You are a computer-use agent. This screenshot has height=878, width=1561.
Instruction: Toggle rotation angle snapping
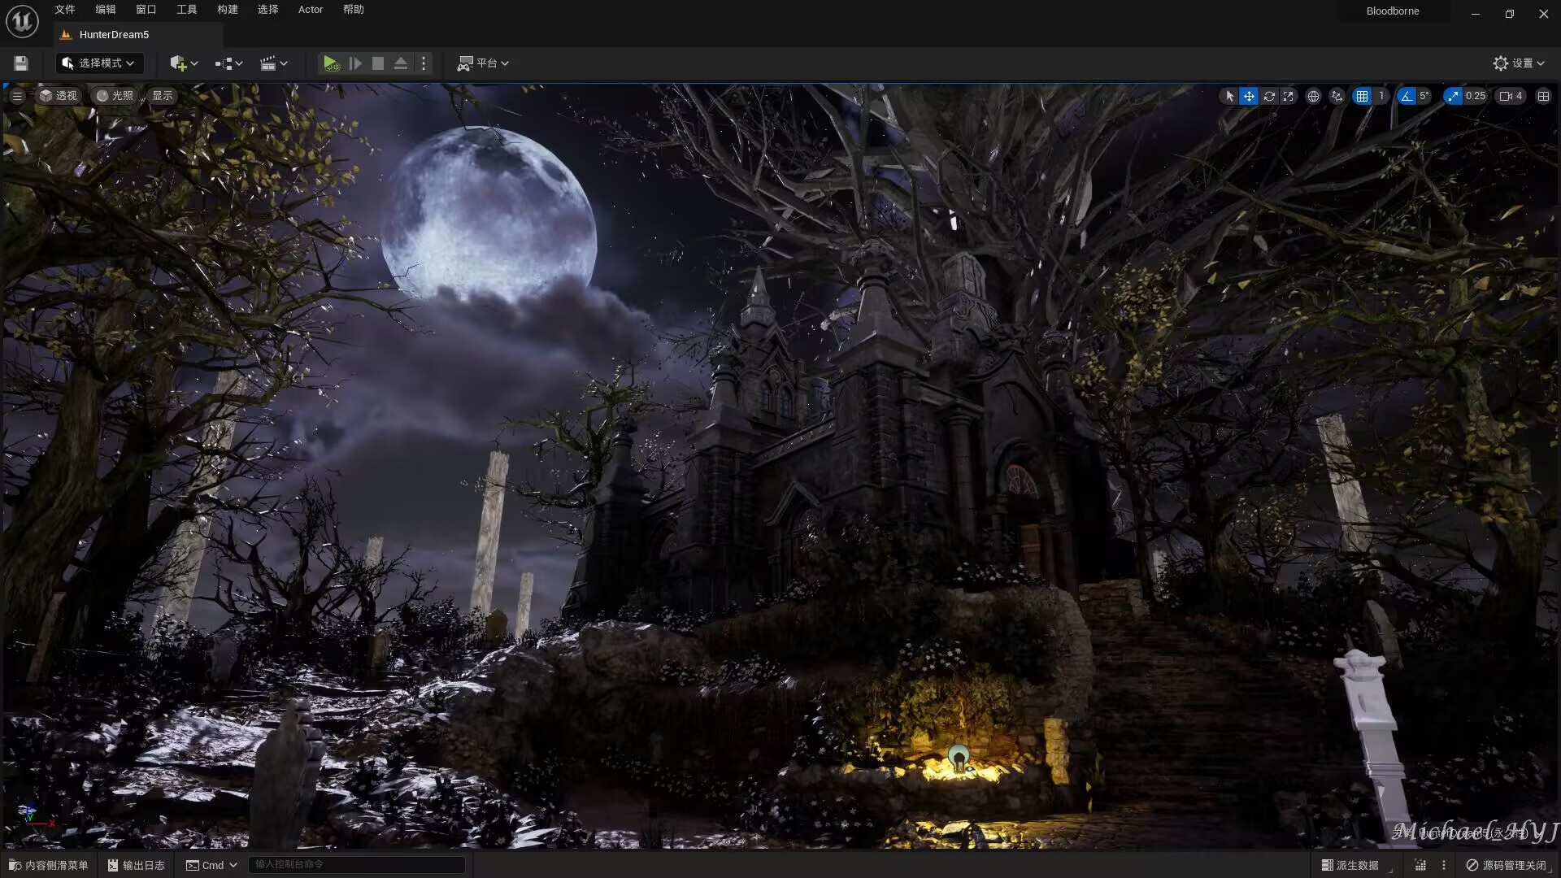[1407, 96]
